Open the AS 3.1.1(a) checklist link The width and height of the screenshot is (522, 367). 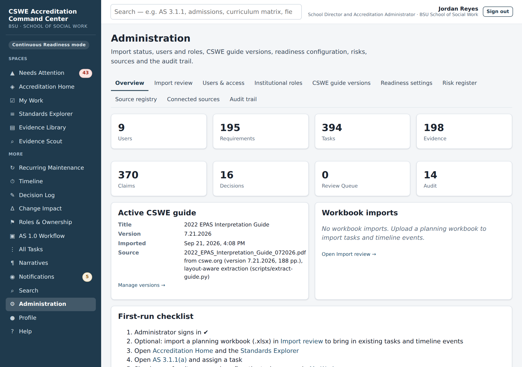tap(169, 360)
